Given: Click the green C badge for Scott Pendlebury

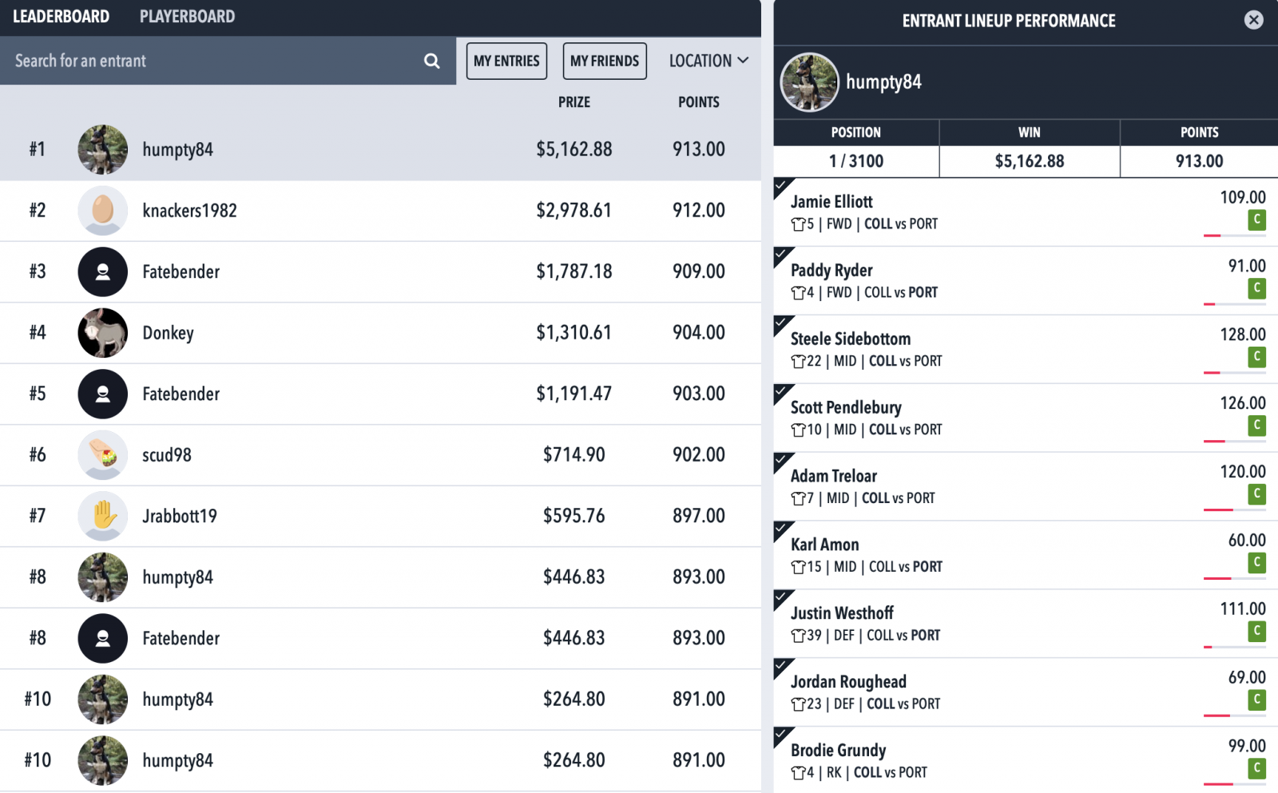Looking at the screenshot, I should [1256, 426].
